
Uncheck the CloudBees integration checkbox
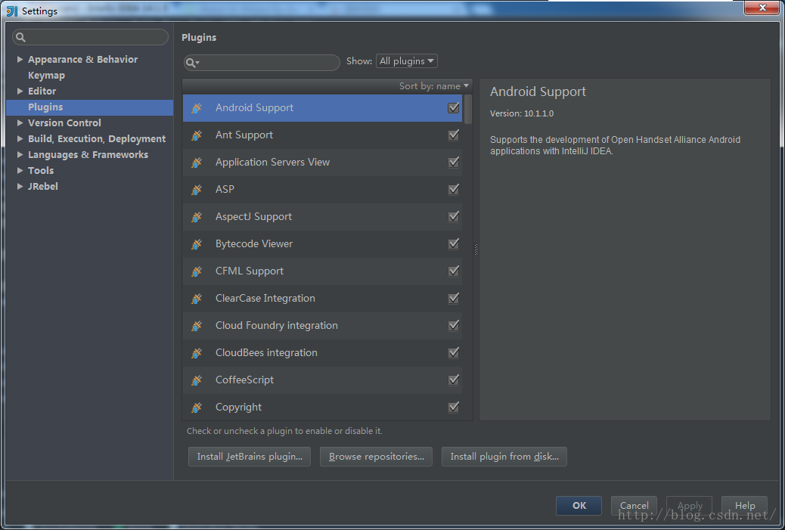click(x=454, y=352)
